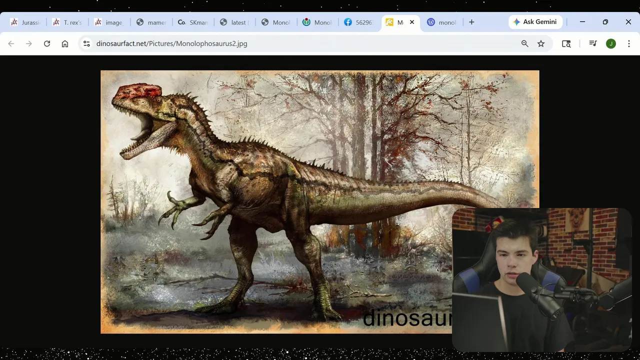Open the zoom magnifier in address bar
Viewport: 640px width, 360px height.
click(525, 43)
